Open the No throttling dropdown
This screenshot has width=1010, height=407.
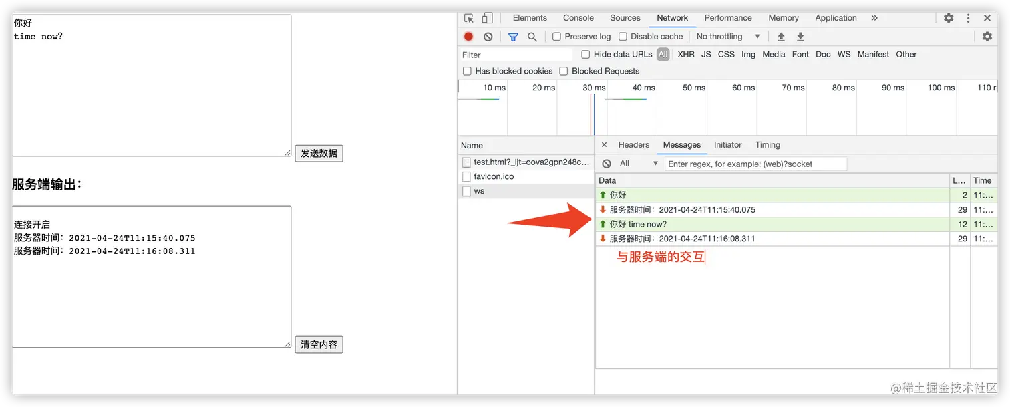click(728, 37)
